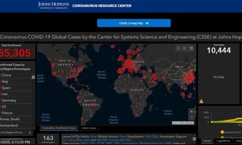Open the WHO data source link
Image resolution: width=242 pixels, height=145 pixels.
tap(84, 143)
